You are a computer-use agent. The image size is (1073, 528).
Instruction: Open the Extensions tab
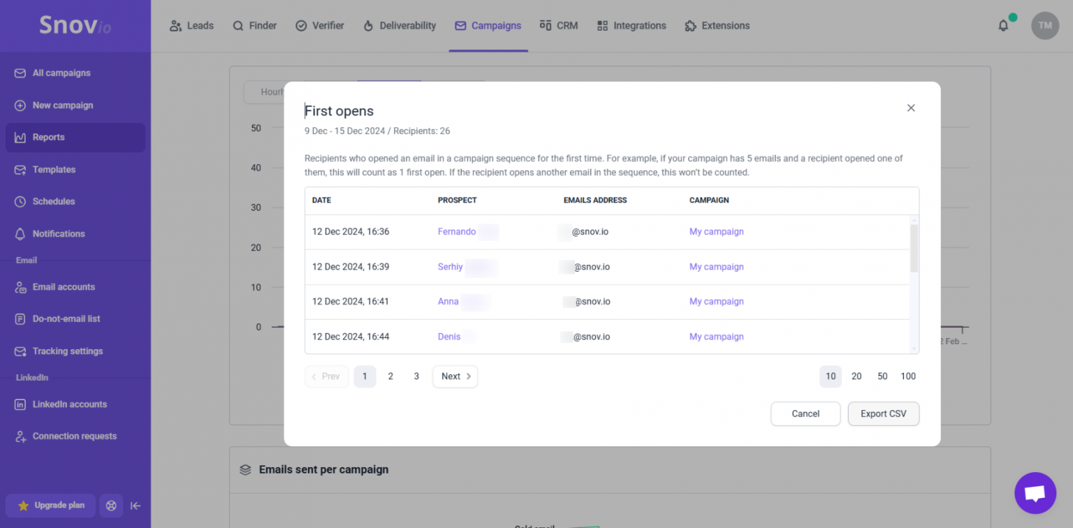click(717, 26)
